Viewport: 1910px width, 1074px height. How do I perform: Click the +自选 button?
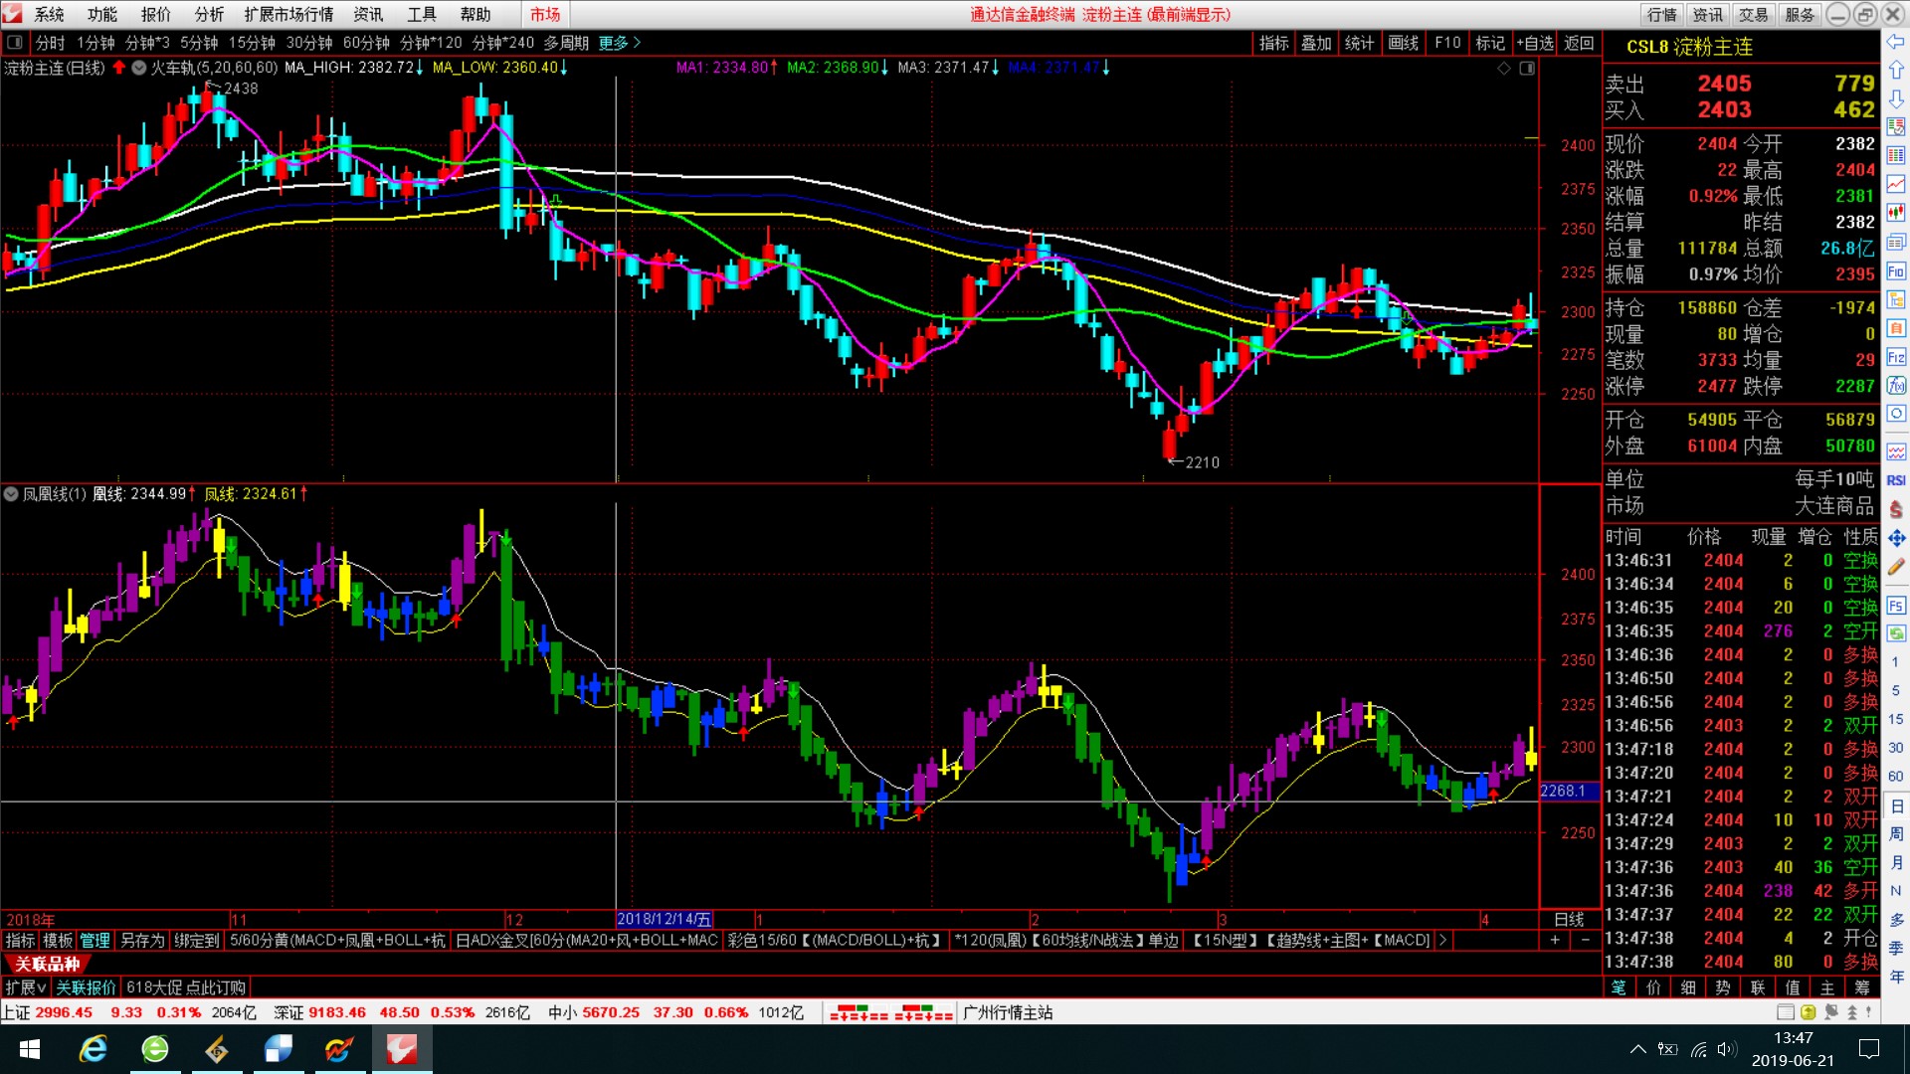pyautogui.click(x=1535, y=43)
